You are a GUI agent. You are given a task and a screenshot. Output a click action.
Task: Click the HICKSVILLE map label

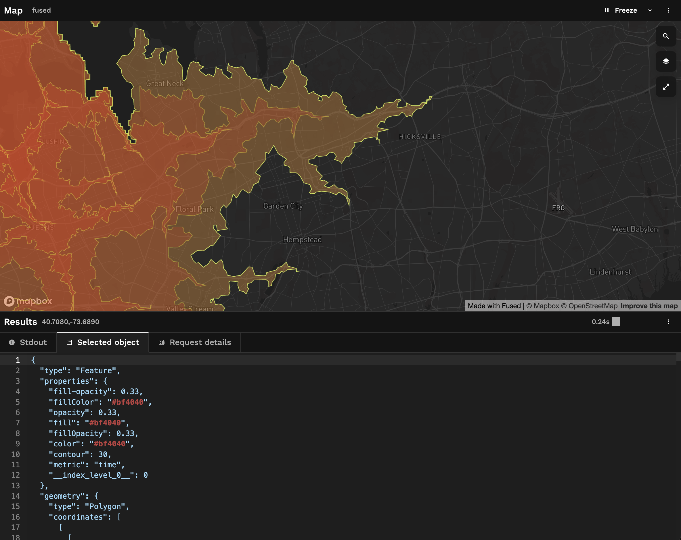[x=420, y=137]
